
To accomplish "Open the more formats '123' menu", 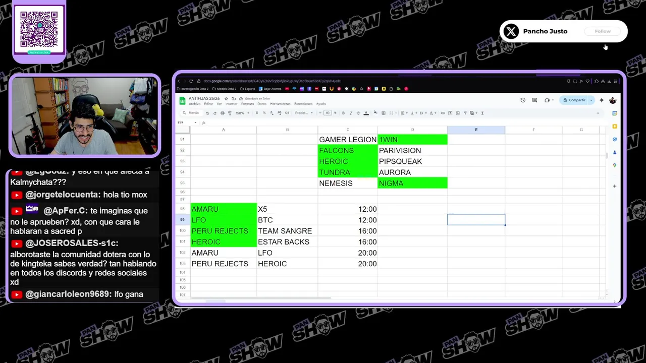I will click(x=287, y=113).
